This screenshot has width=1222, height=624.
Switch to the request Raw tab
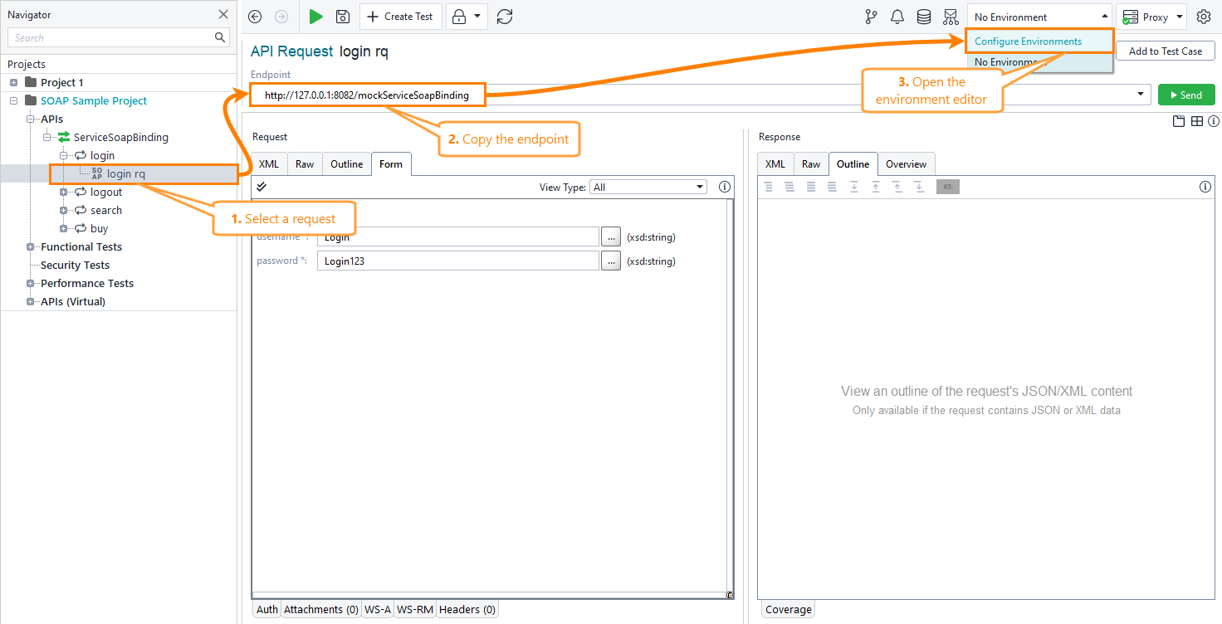point(305,164)
